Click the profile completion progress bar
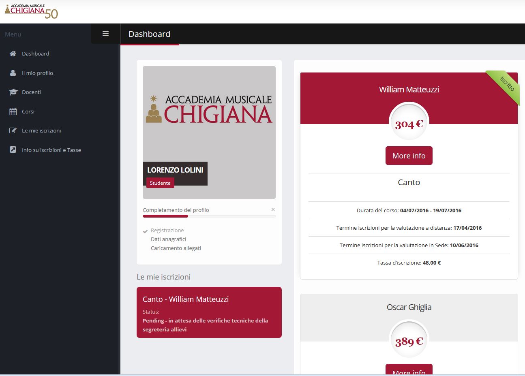 coord(209,216)
